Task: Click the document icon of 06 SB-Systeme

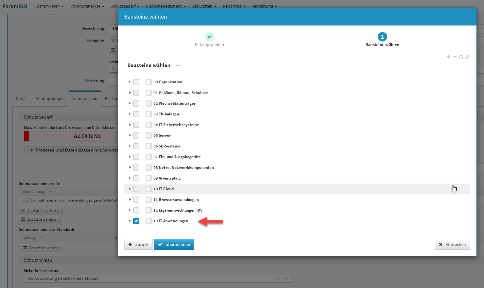Action: coord(149,146)
